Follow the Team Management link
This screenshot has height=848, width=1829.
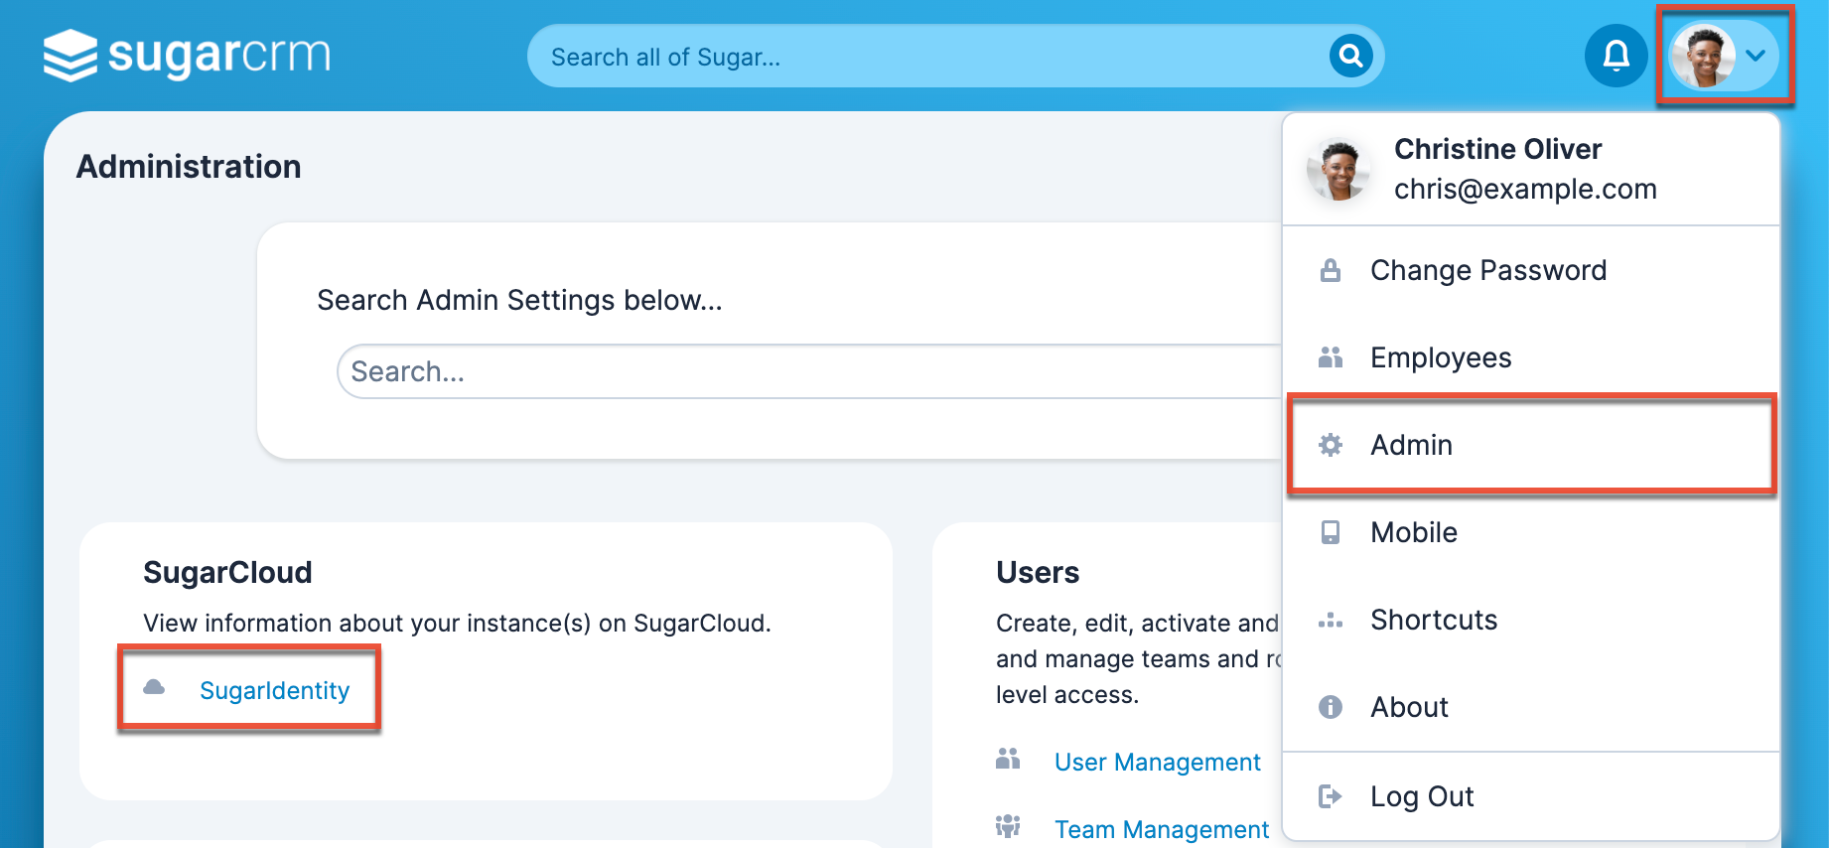pos(1161,829)
